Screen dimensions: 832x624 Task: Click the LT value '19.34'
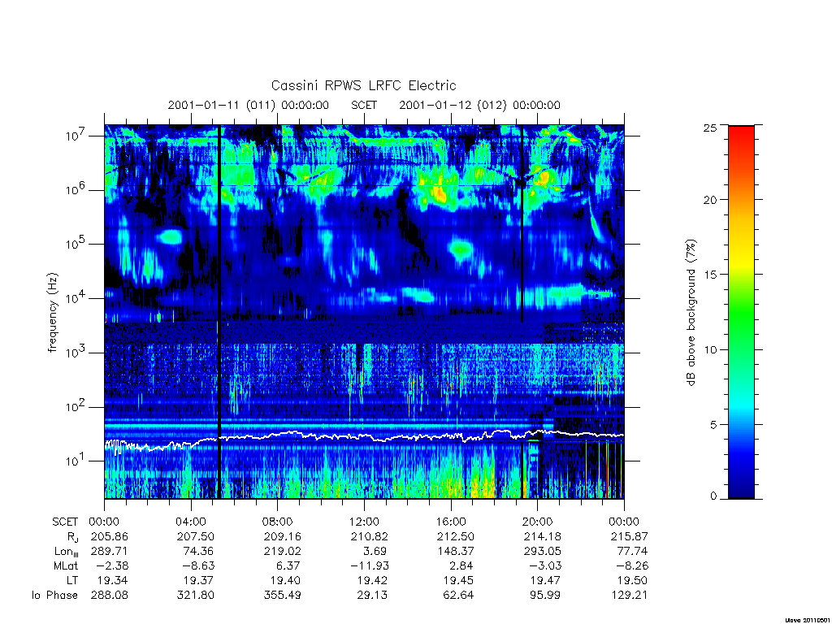pyautogui.click(x=112, y=580)
